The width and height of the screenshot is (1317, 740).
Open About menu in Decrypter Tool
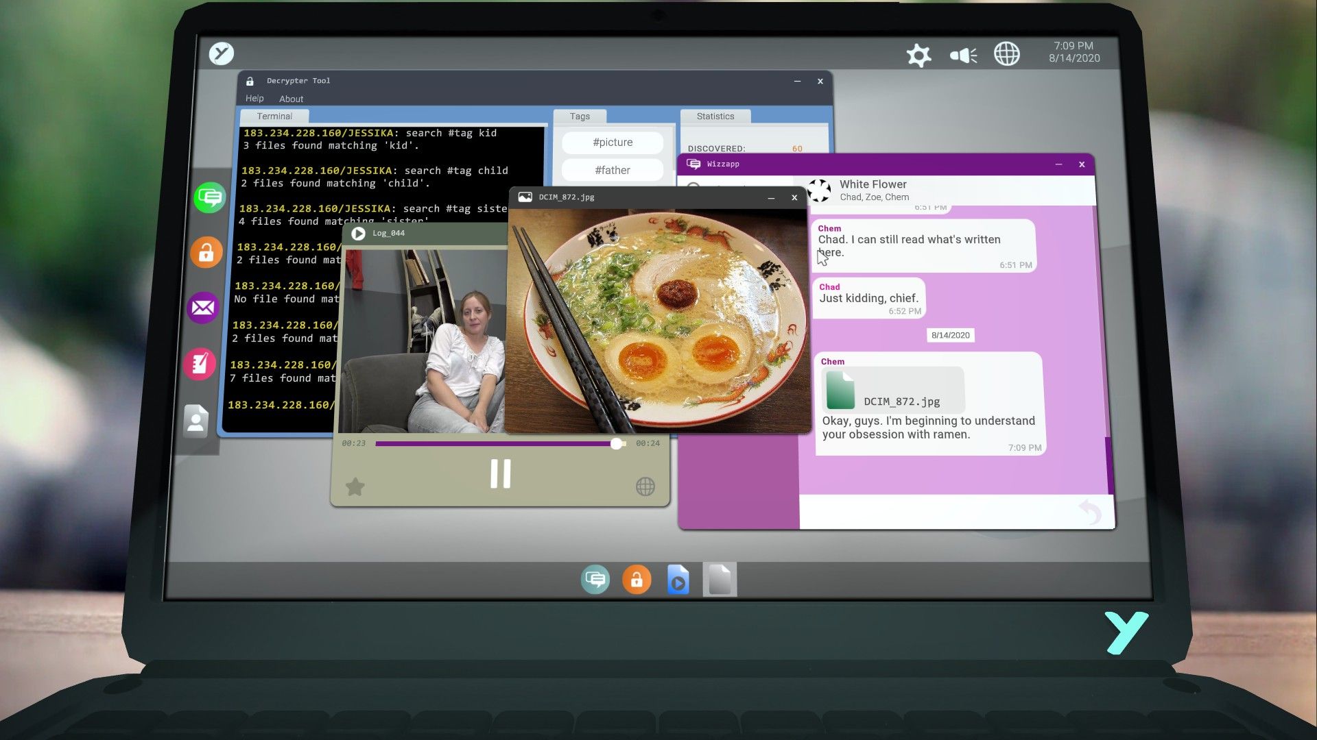coord(291,99)
